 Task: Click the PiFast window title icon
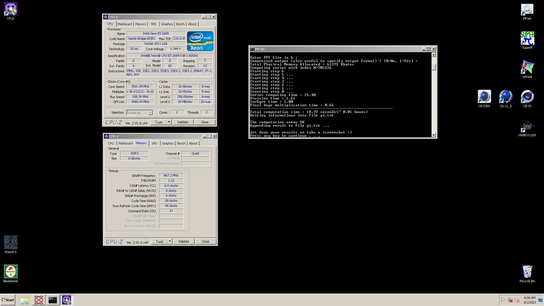click(x=252, y=49)
